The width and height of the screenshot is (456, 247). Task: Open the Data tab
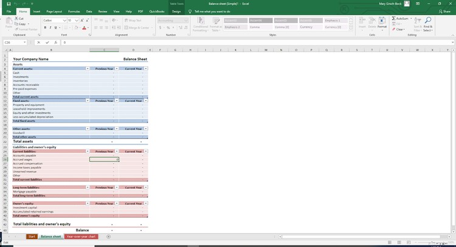pyautogui.click(x=89, y=12)
